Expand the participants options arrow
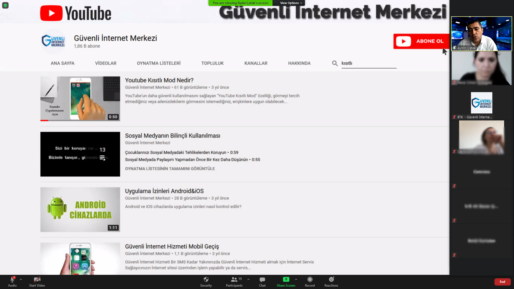514x289 pixels. 248,279
